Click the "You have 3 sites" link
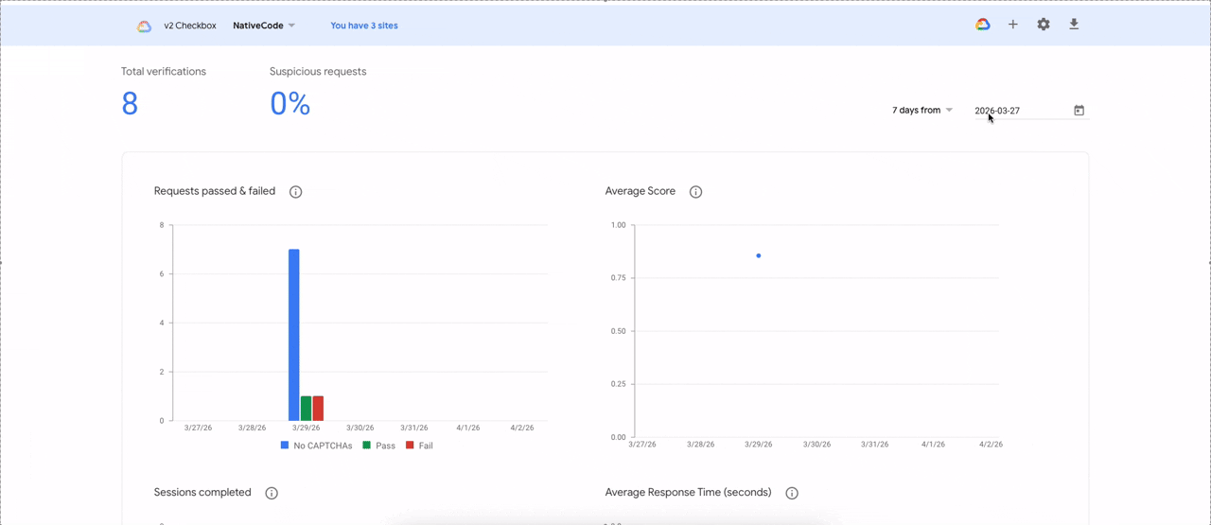The height and width of the screenshot is (525, 1211). click(364, 26)
